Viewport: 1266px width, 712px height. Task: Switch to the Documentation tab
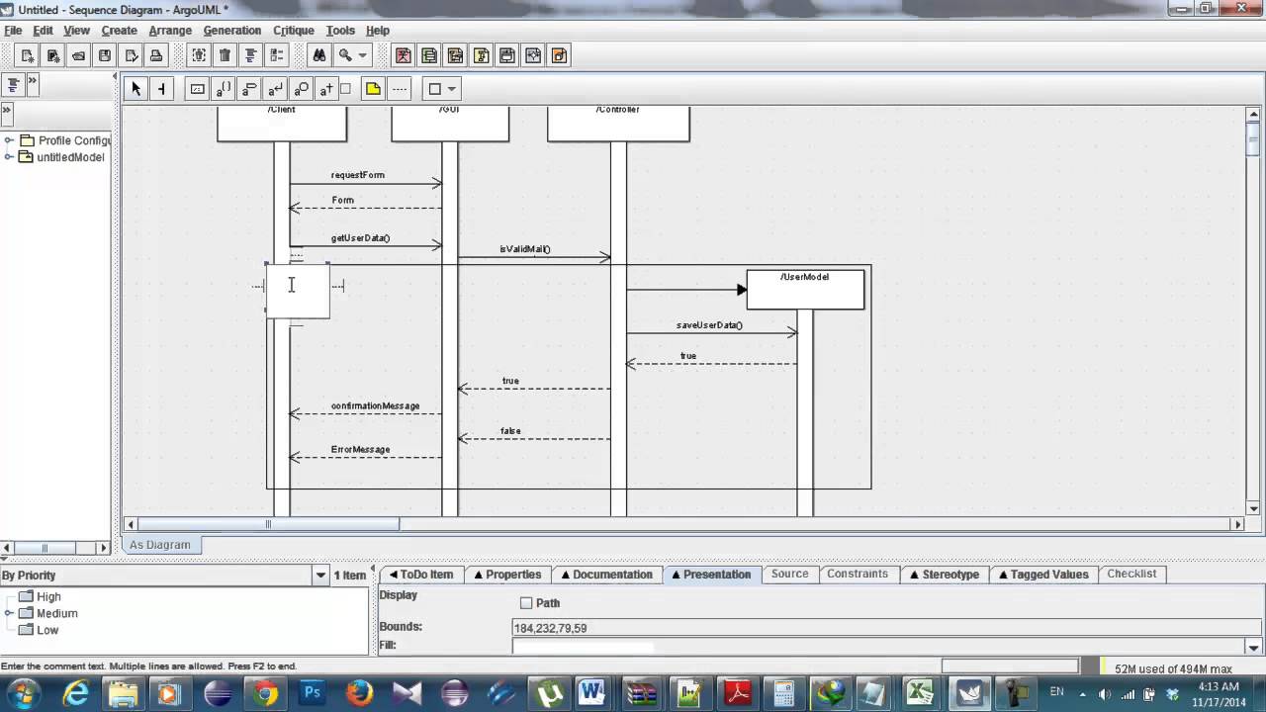(x=606, y=575)
